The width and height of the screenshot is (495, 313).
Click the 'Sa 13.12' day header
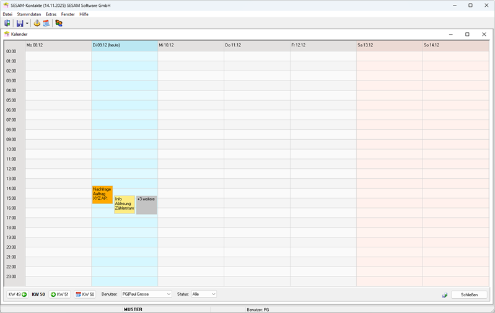point(390,45)
